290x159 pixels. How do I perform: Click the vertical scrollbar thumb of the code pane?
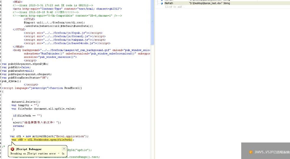click(153, 22)
